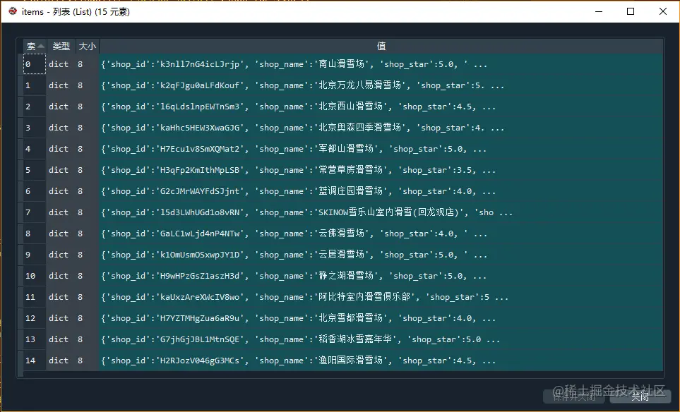
Task: Click the dict type cell in row 0
Action: point(61,64)
